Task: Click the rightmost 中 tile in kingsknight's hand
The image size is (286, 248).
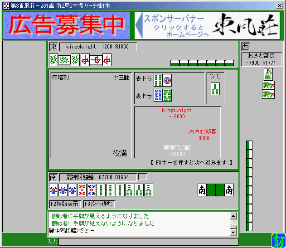Action: 107,59
